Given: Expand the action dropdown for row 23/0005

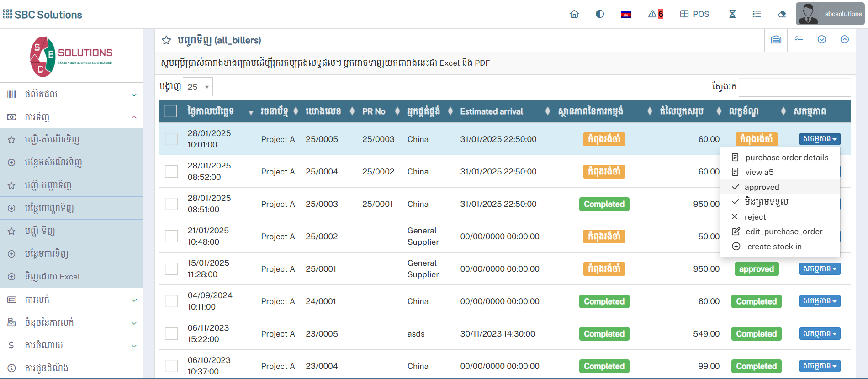Looking at the screenshot, I should coord(820,334).
